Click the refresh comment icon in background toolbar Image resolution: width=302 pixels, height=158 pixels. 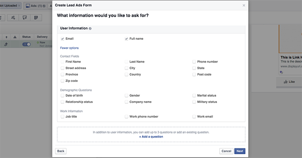pyautogui.click(x=25, y=18)
